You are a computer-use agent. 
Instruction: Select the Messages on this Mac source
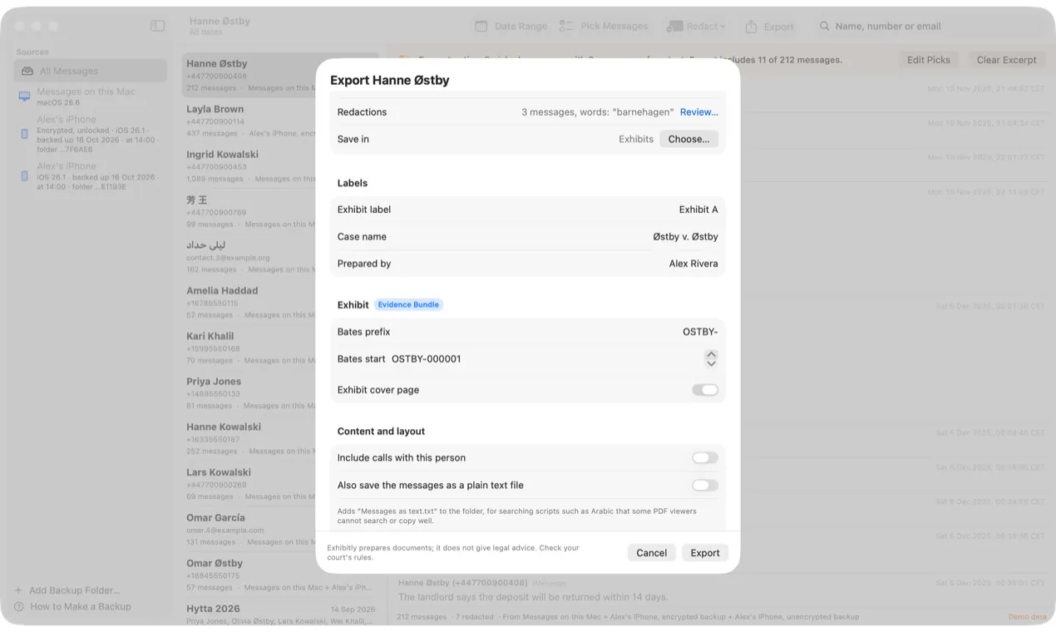[x=91, y=96]
